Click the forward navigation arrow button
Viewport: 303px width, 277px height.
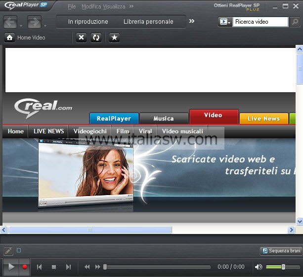click(34, 22)
